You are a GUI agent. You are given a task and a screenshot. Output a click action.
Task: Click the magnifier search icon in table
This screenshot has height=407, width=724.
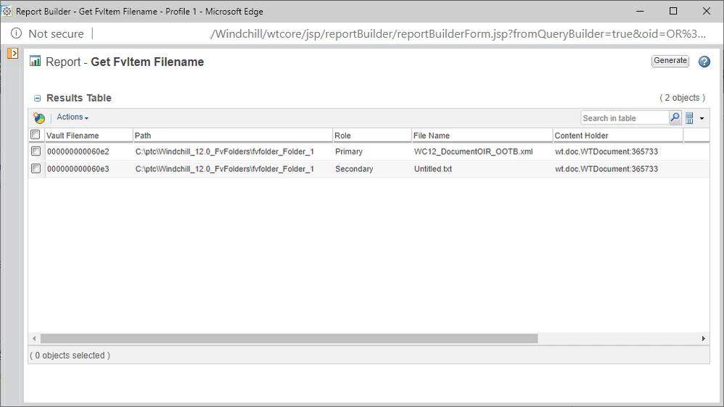[x=675, y=118]
